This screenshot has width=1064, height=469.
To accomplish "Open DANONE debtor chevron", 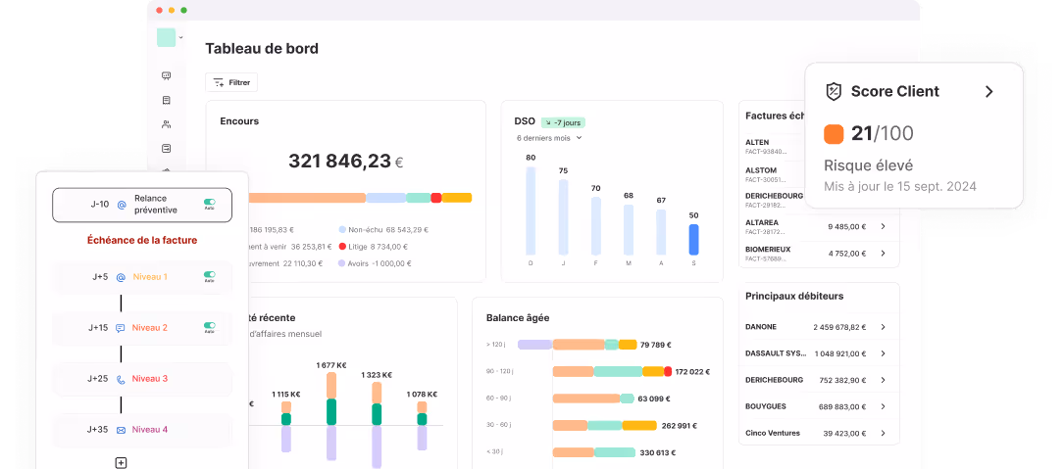I will click(883, 327).
